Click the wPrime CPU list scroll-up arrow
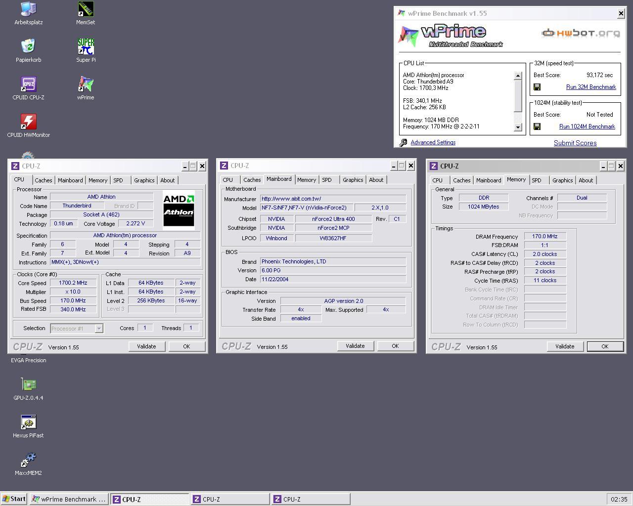This screenshot has height=506, width=633. click(x=518, y=76)
